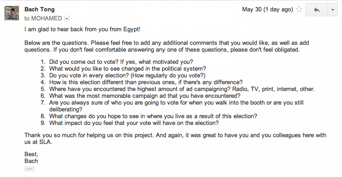This screenshot has height=177, width=342.
Task: Open Bach Tong's profile photo
Action: 12,13
